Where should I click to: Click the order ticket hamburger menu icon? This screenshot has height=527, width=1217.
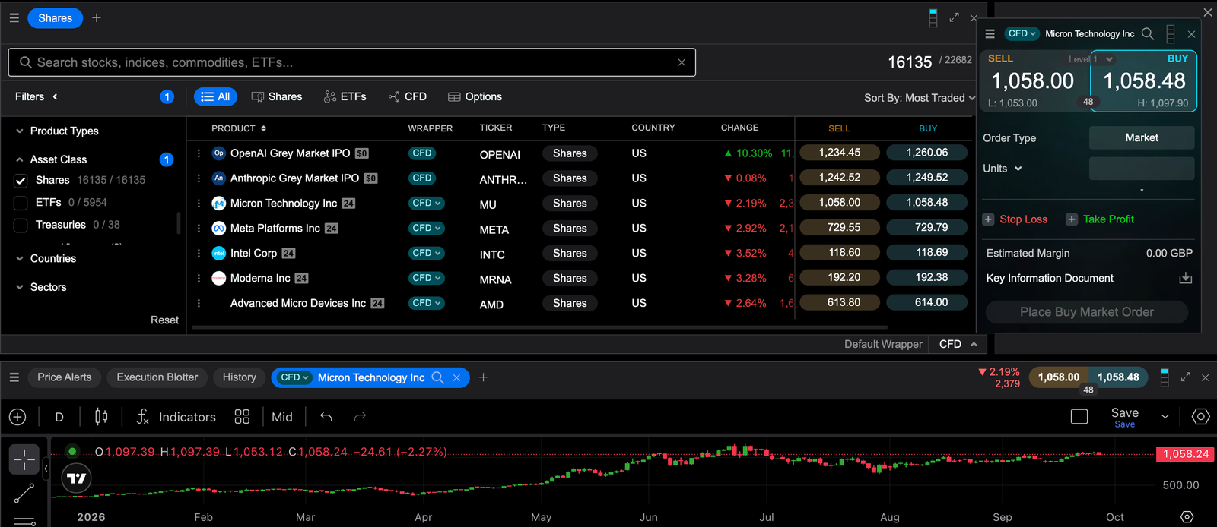click(990, 34)
